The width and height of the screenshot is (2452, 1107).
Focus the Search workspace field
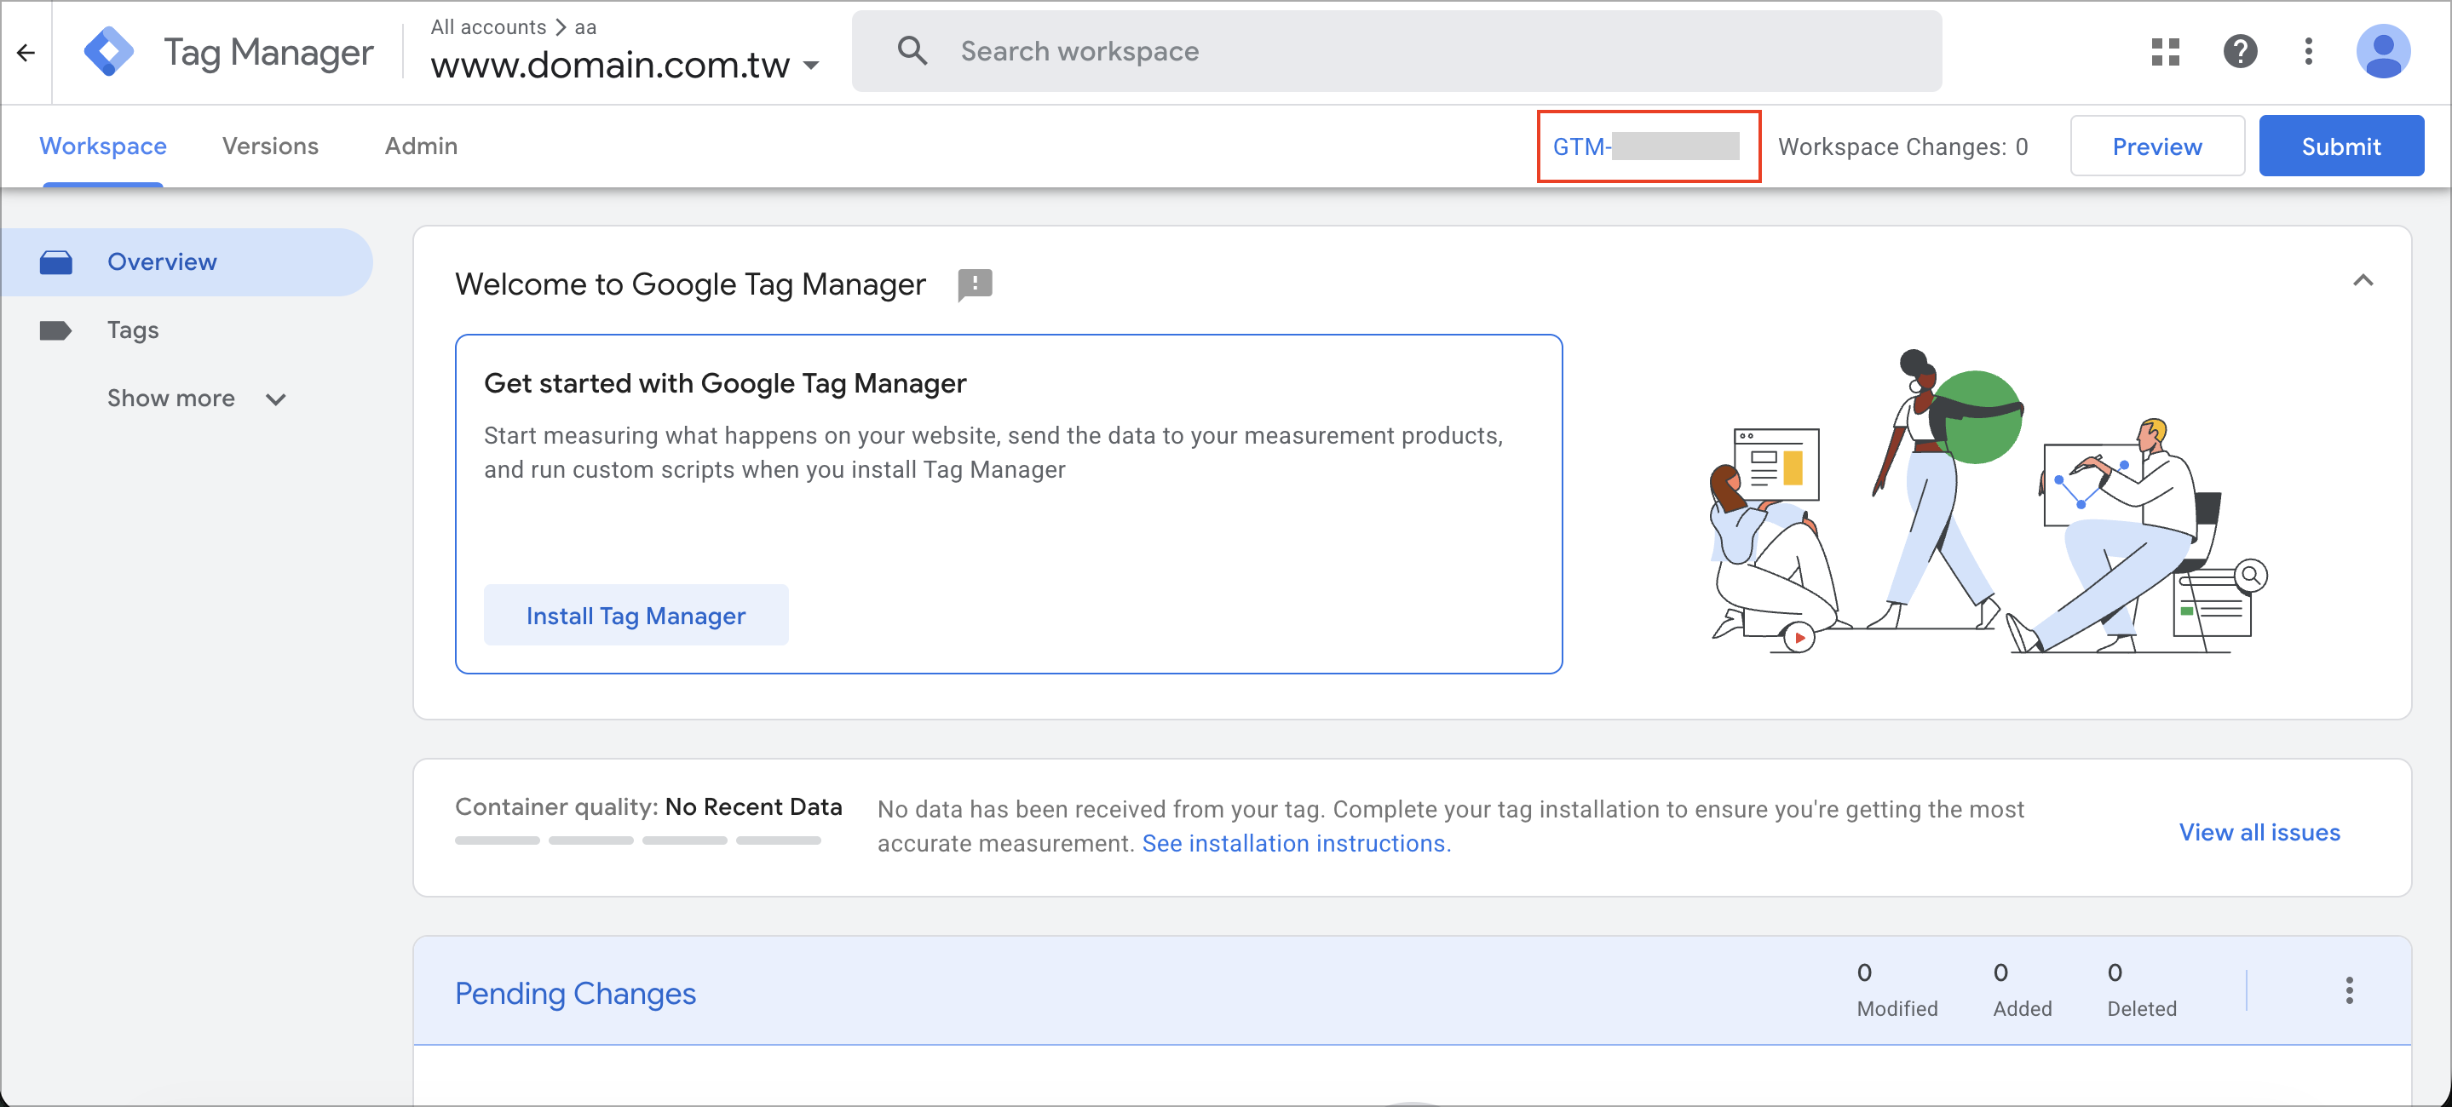[1396, 51]
